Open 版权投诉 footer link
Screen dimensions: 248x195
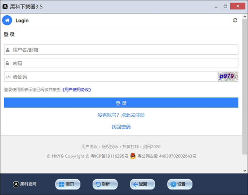(x=110, y=147)
